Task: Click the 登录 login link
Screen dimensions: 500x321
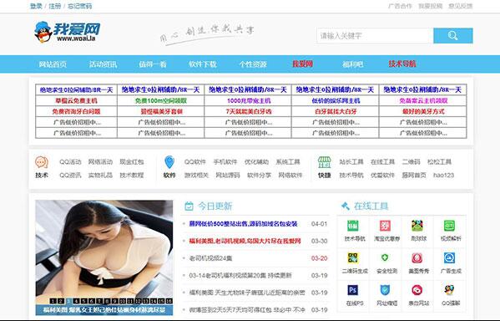Action: 36,6
